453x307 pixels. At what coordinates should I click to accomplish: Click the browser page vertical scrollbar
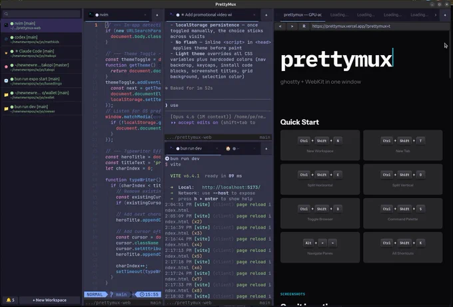coord(450,54)
